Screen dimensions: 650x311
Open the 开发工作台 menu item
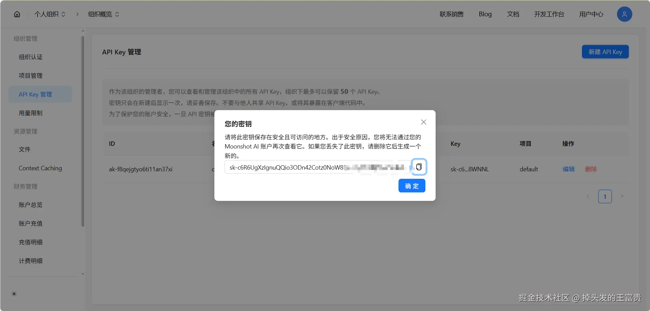(x=549, y=14)
